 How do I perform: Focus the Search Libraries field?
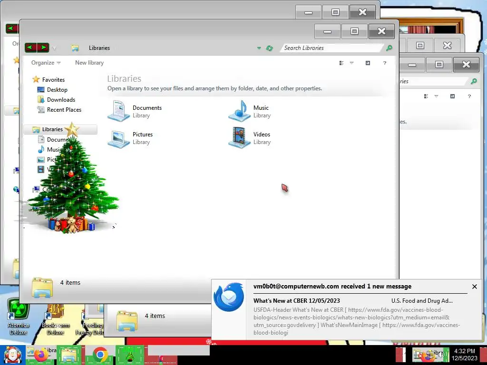pos(331,48)
